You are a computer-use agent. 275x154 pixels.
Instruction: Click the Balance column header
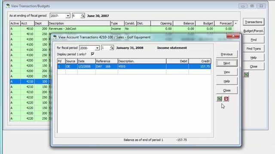click(x=184, y=24)
